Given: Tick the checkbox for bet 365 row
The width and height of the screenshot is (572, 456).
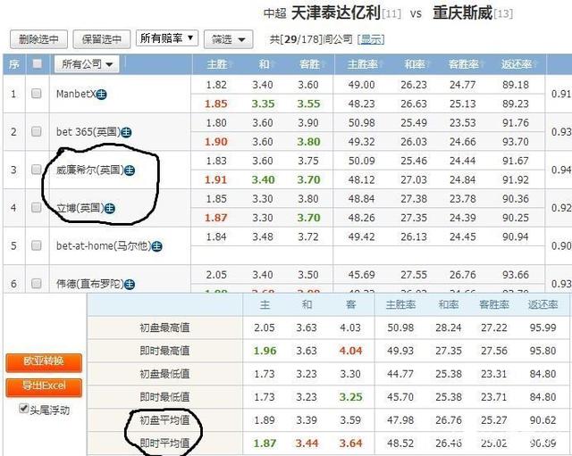Looking at the screenshot, I should click(36, 131).
